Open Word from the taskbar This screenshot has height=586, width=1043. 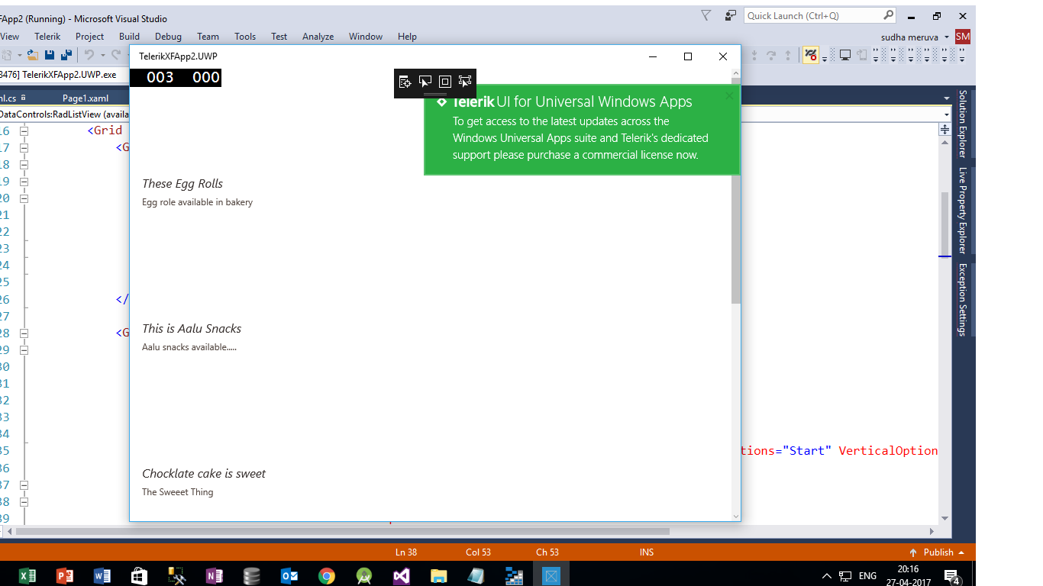click(x=102, y=575)
